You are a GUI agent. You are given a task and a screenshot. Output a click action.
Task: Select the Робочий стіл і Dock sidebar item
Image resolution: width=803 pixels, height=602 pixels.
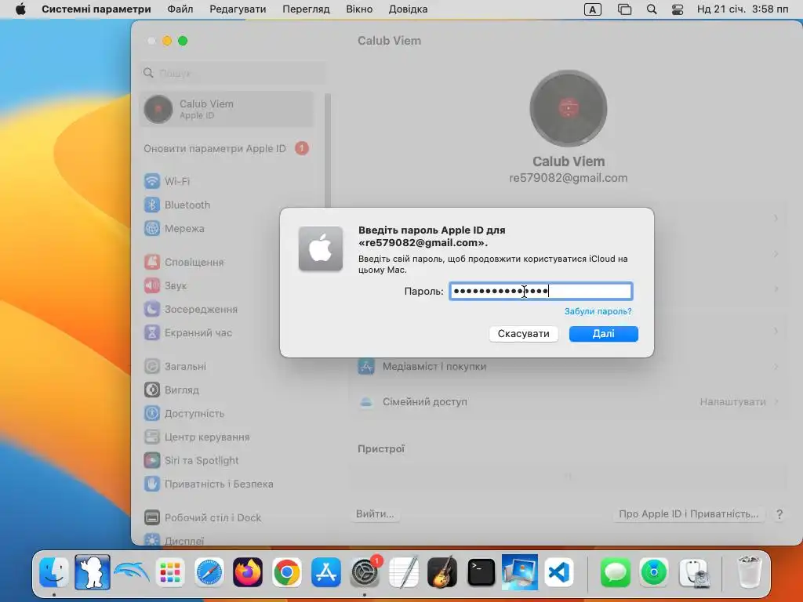coord(227,517)
